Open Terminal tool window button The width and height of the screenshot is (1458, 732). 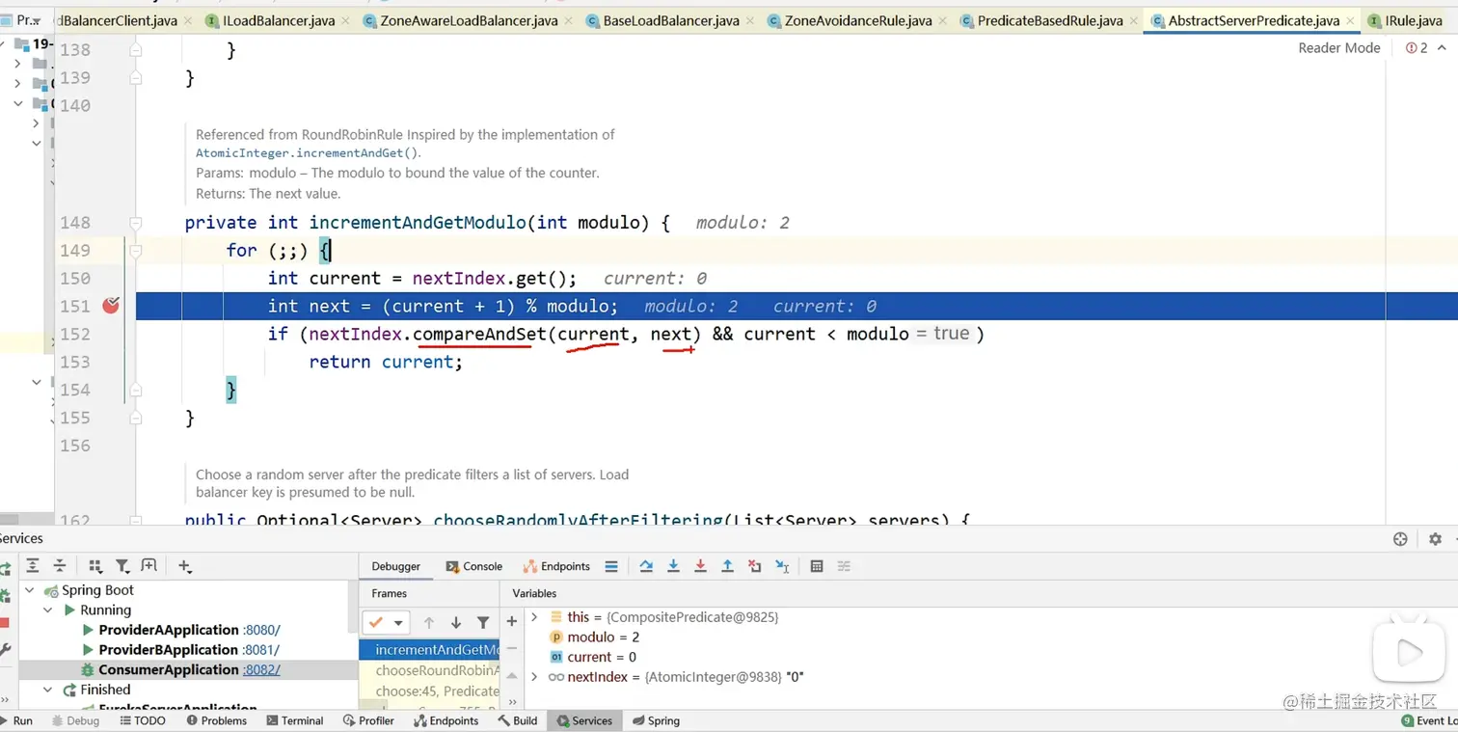(295, 720)
